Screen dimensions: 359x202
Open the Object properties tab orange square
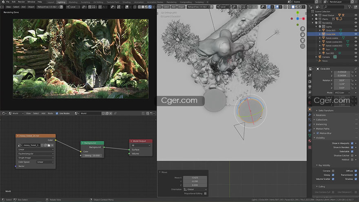310,109
